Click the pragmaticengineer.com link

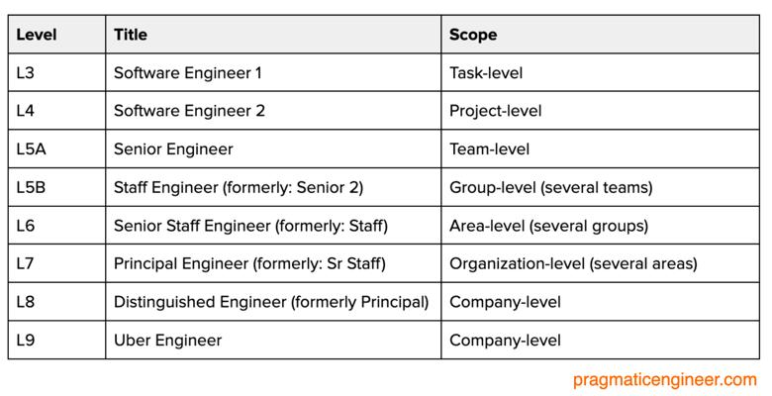pos(664,379)
